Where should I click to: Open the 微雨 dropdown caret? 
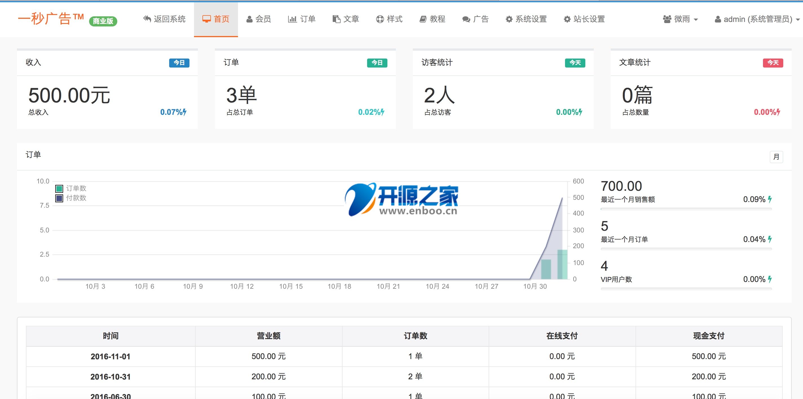click(x=696, y=20)
